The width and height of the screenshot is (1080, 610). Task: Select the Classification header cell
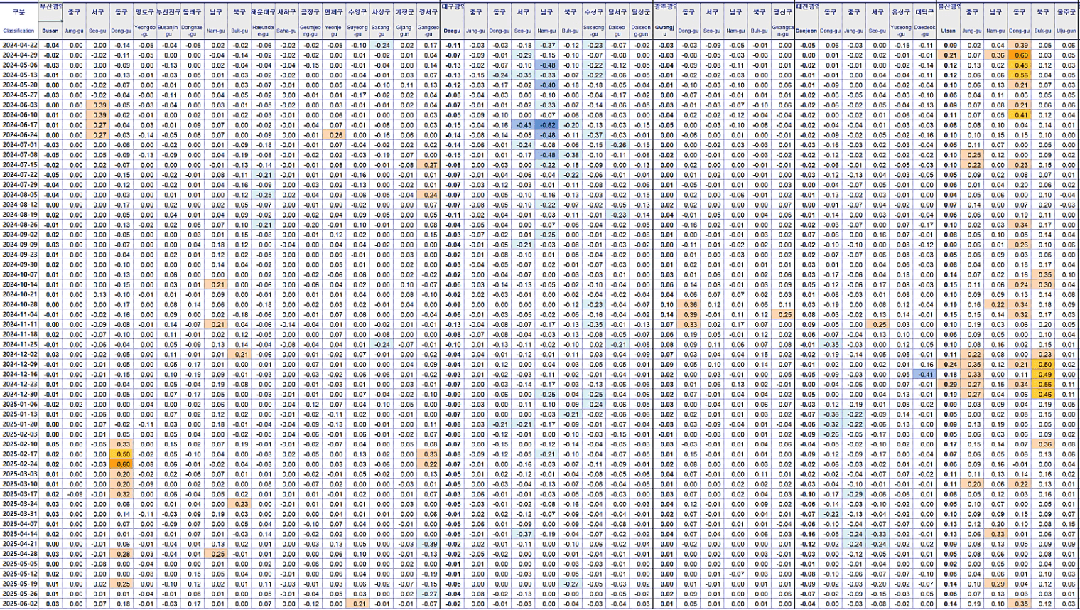coord(19,31)
